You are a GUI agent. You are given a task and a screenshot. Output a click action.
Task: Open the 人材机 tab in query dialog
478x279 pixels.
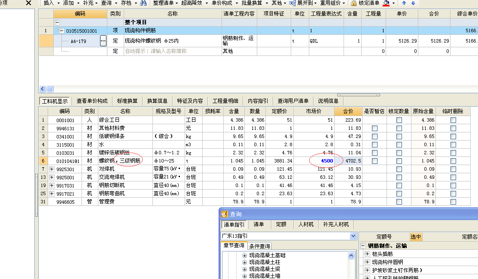tap(306, 224)
